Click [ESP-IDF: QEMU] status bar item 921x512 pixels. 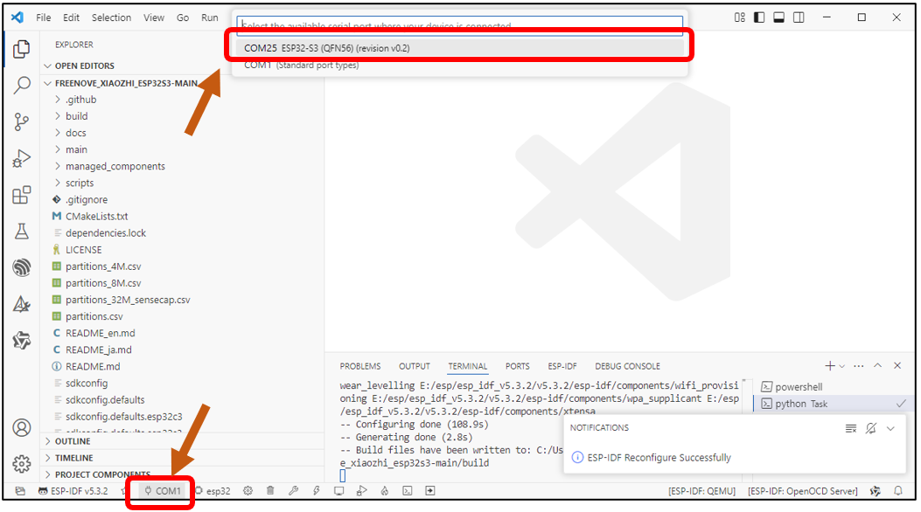(701, 491)
